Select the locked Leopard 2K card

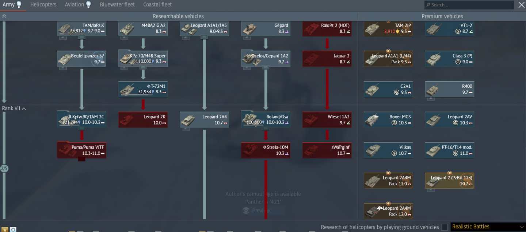point(143,120)
